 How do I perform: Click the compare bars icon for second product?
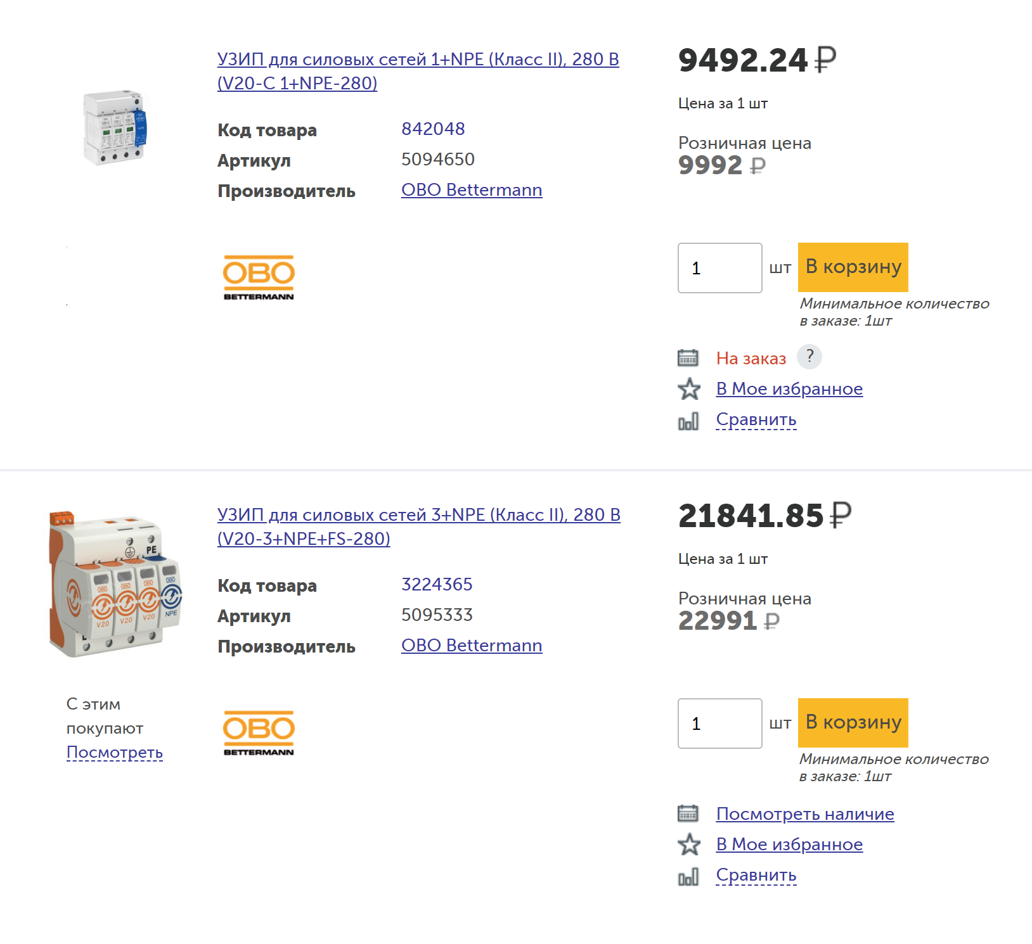tap(688, 876)
